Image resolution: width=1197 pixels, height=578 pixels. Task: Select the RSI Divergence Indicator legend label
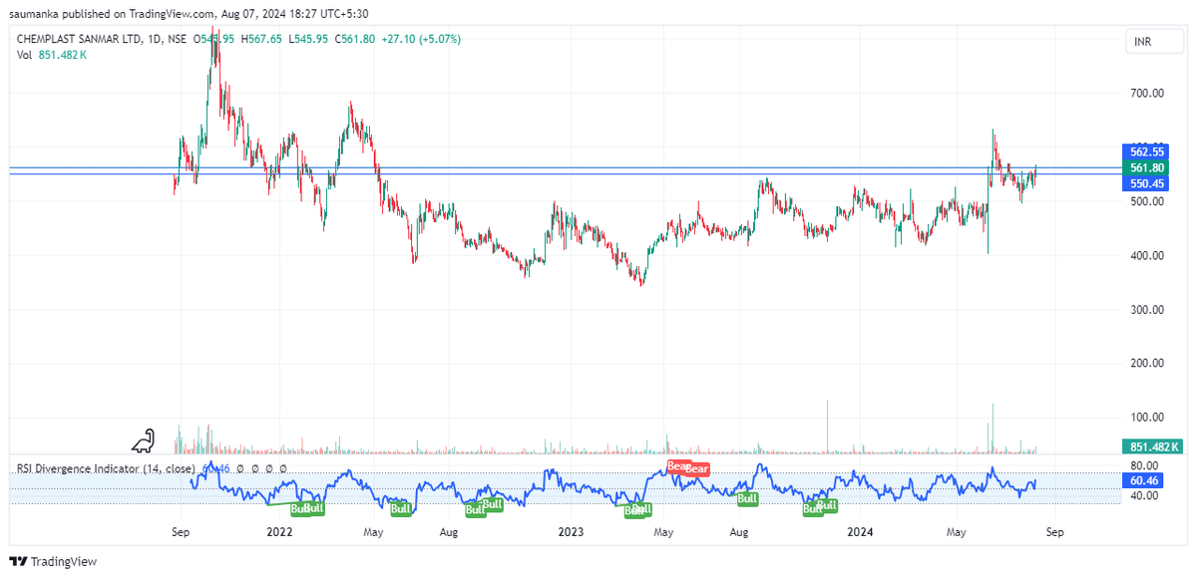tap(107, 468)
